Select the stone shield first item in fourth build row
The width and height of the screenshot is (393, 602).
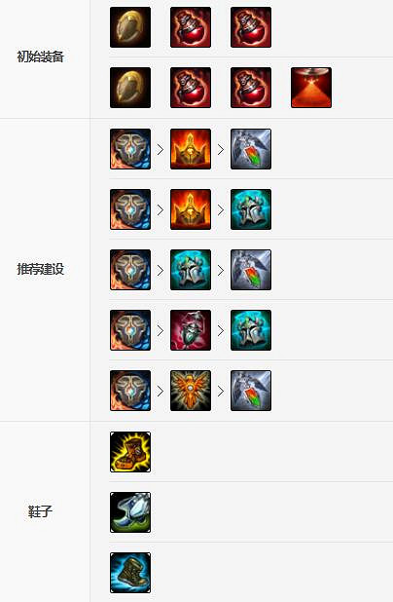130,330
